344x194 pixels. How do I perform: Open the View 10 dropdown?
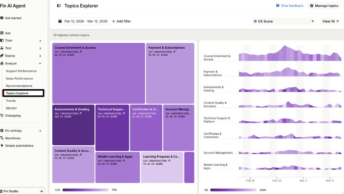pyautogui.click(x=330, y=21)
